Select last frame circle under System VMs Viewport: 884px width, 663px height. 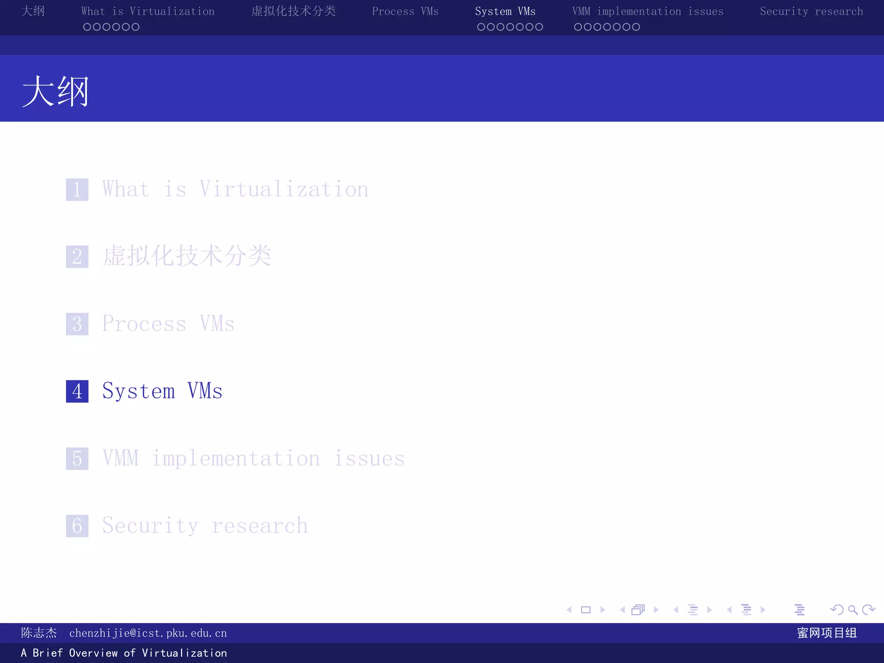(539, 27)
